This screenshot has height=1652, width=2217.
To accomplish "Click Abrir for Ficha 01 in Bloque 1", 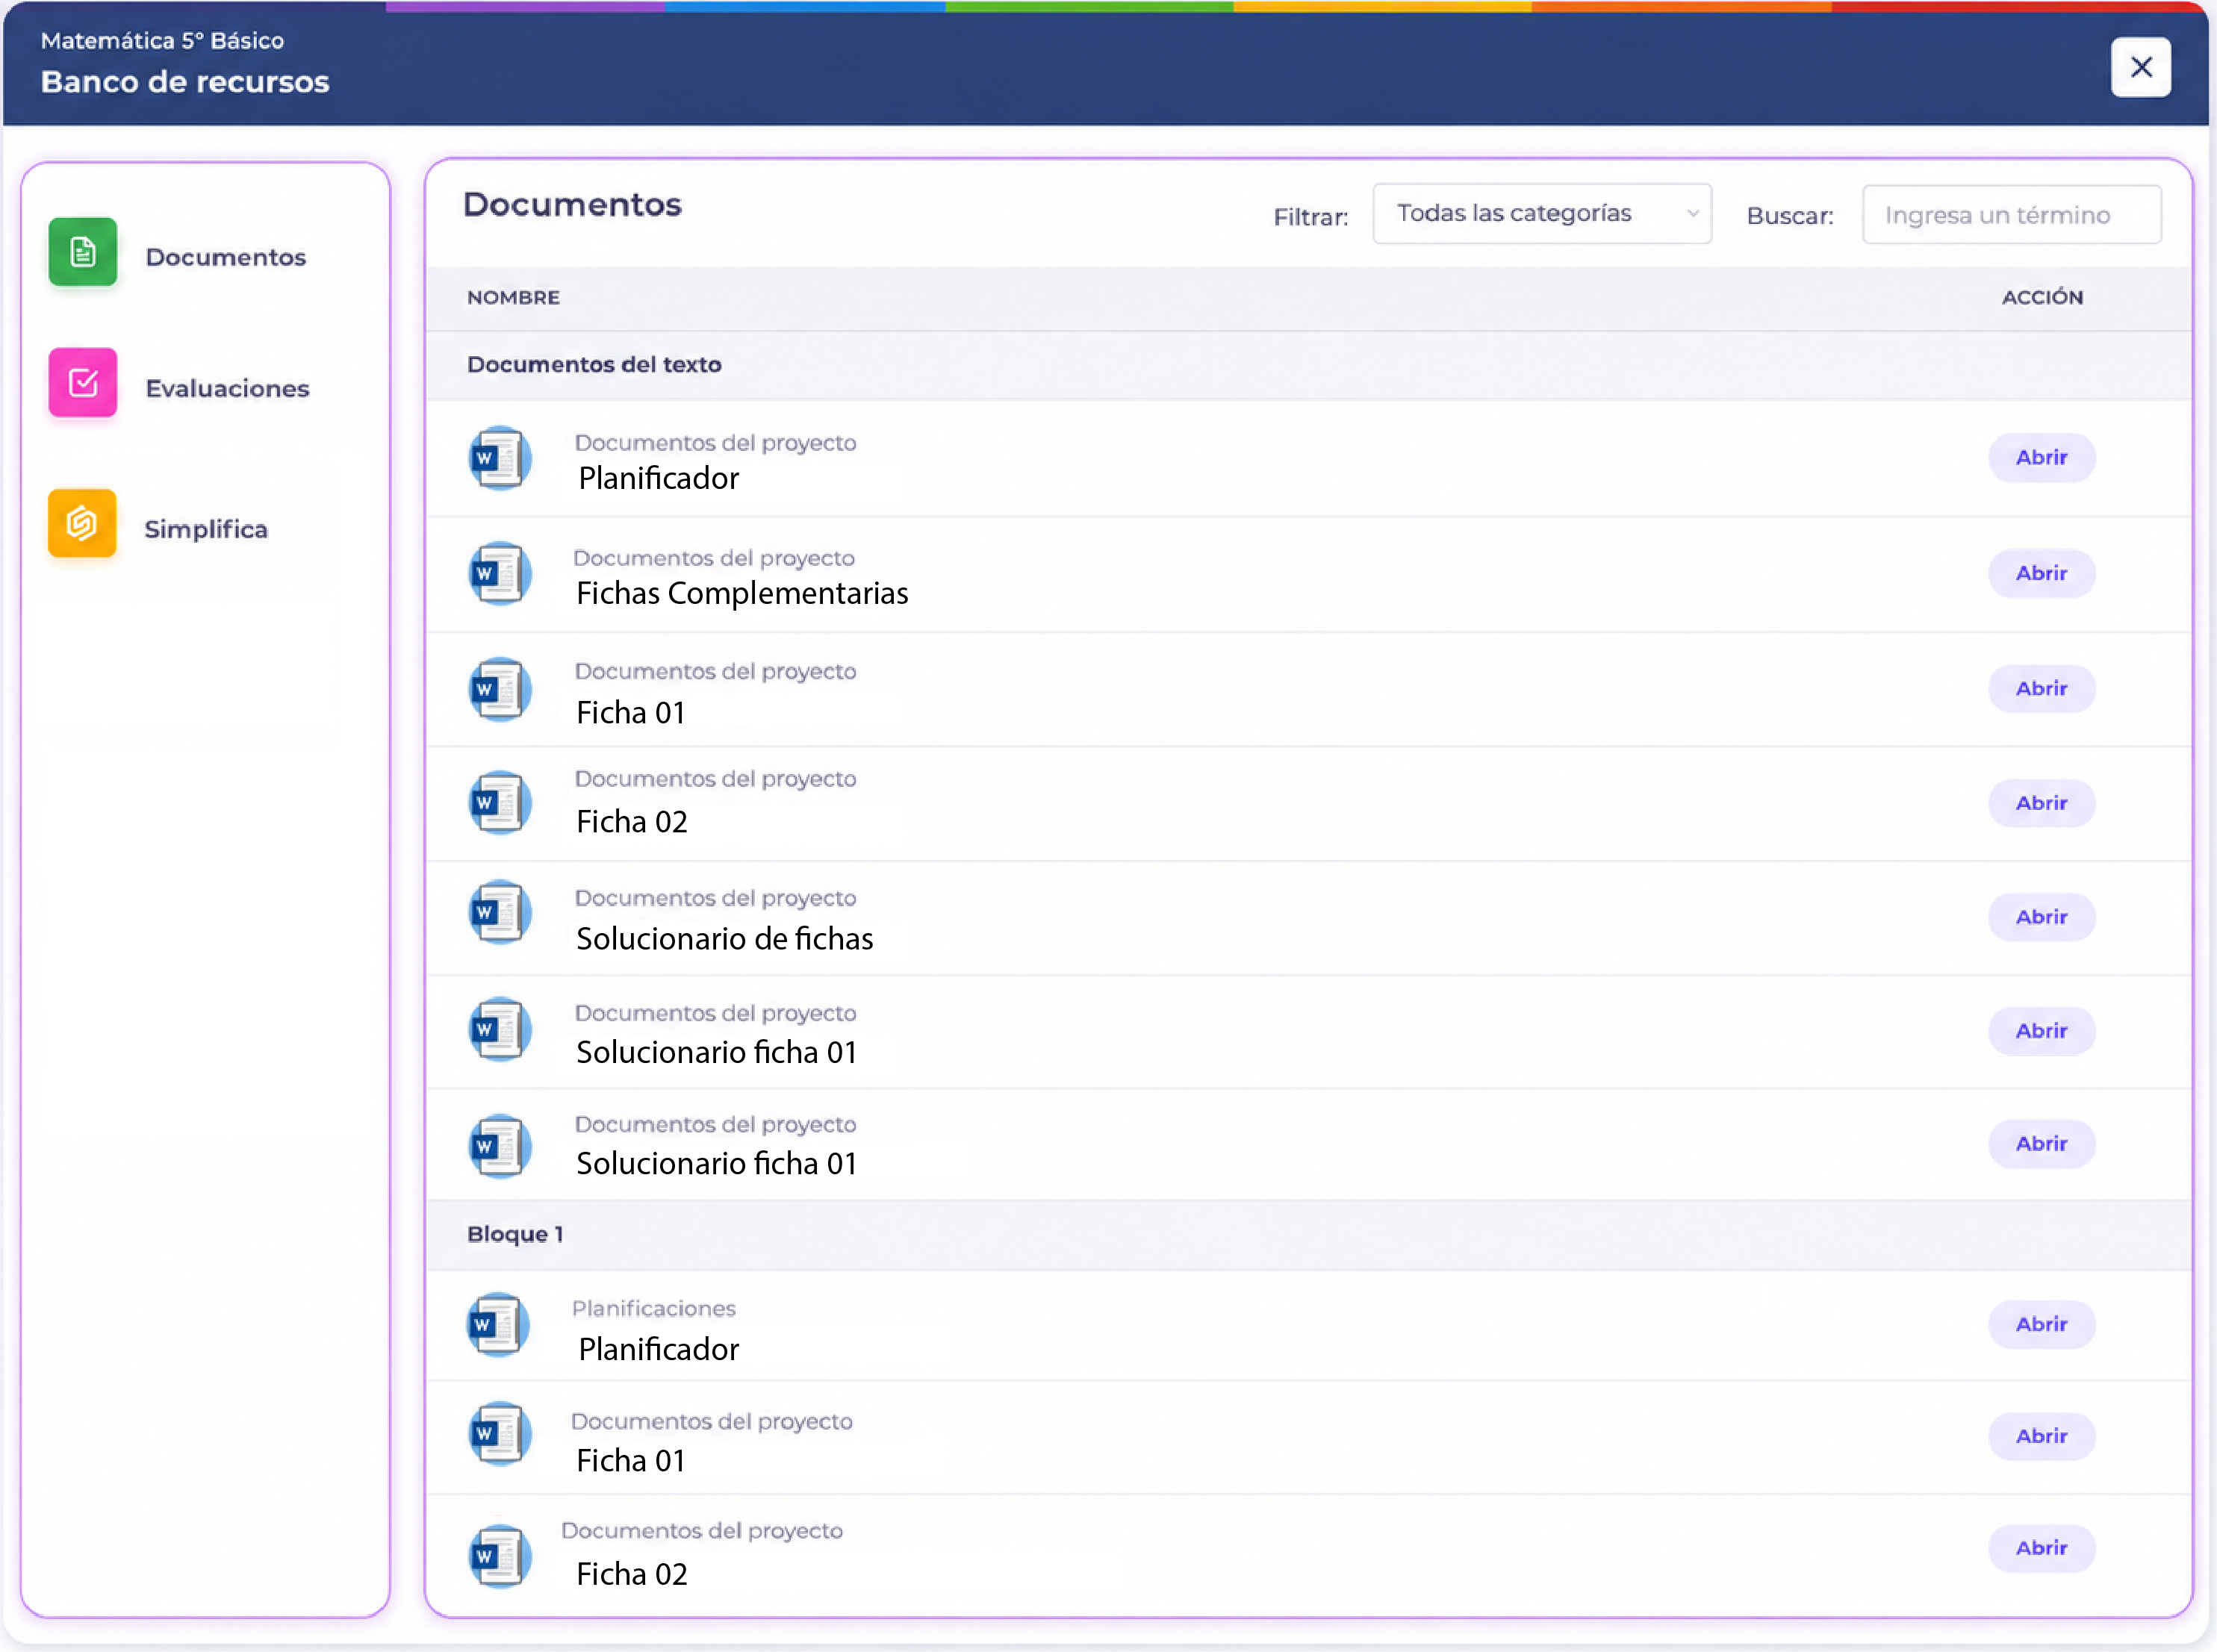I will (2041, 1436).
